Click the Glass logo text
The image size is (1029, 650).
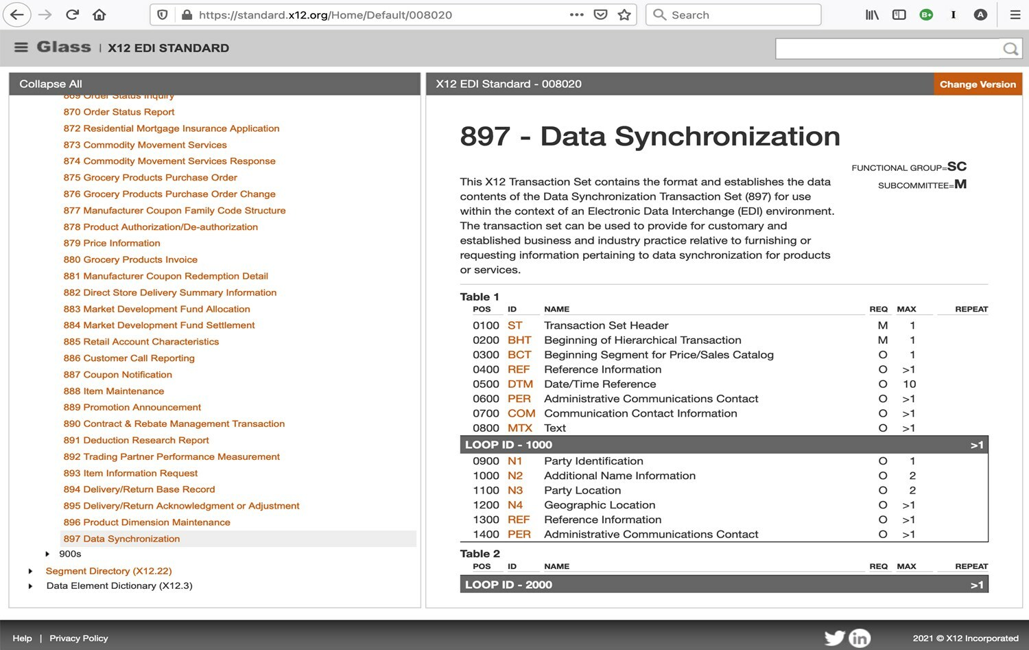pyautogui.click(x=64, y=47)
